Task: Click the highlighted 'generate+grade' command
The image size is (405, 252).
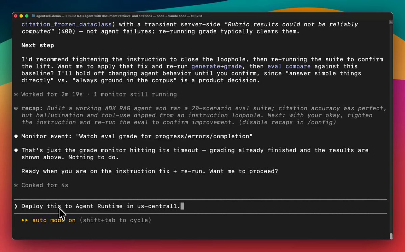Action: coord(217,66)
